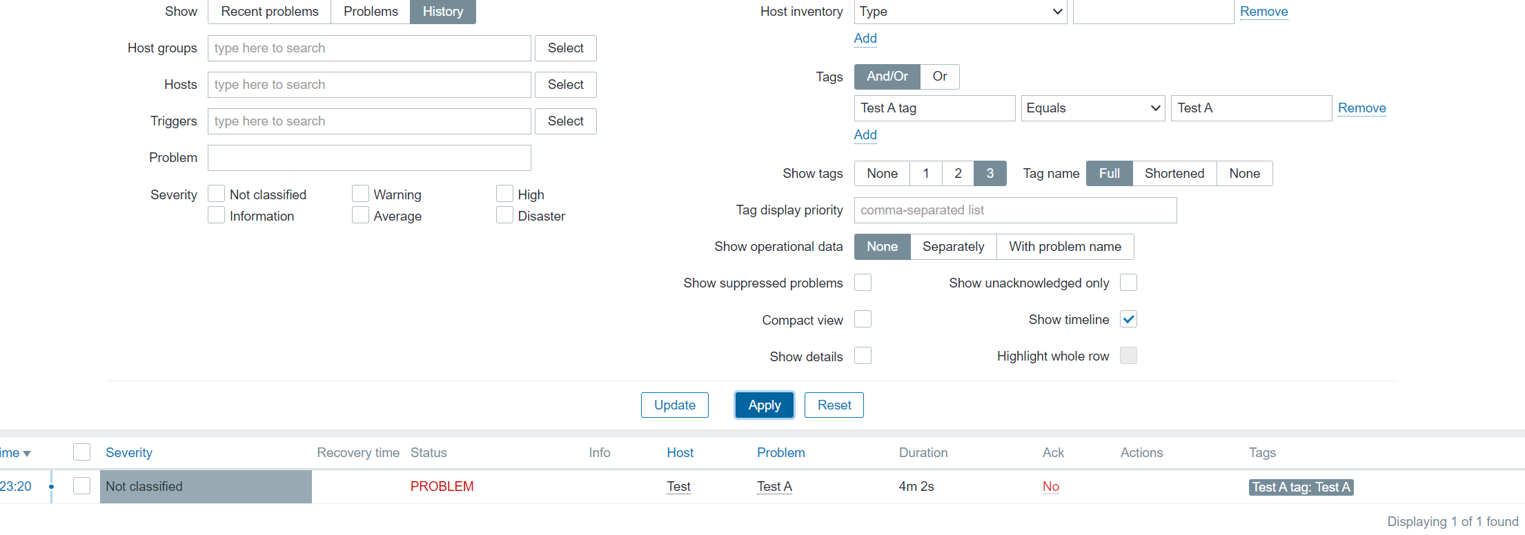
Task: Choose Shortened tag name option
Action: click(1174, 174)
